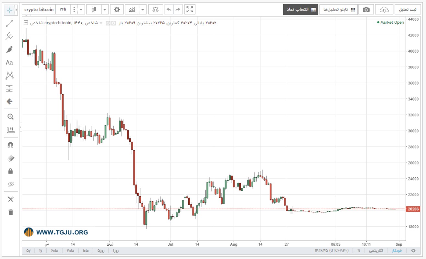Click the cloud load chart icon
The image size is (426, 259).
click(x=384, y=10)
